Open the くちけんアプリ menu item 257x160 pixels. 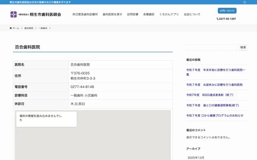point(169,14)
